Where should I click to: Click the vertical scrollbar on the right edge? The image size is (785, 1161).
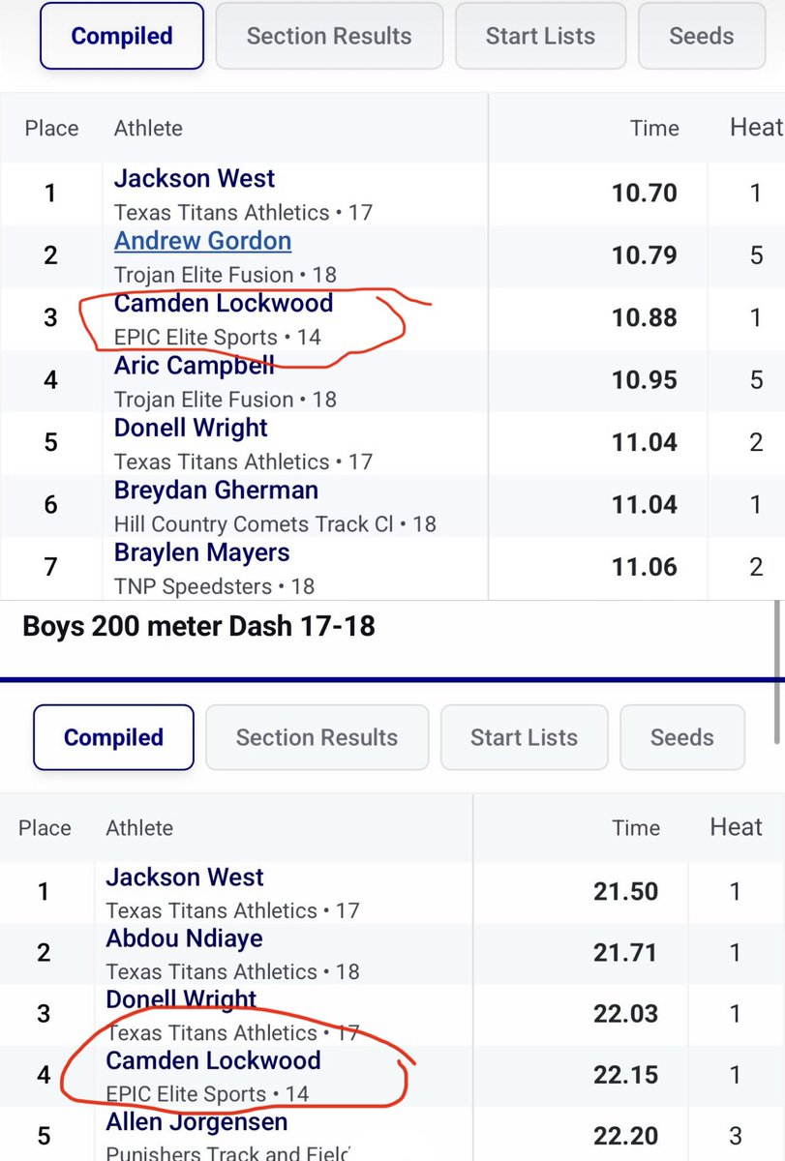tap(777, 672)
